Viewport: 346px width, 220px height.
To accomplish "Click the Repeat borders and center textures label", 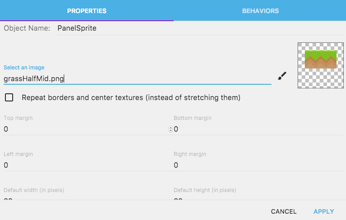I will pos(131,97).
